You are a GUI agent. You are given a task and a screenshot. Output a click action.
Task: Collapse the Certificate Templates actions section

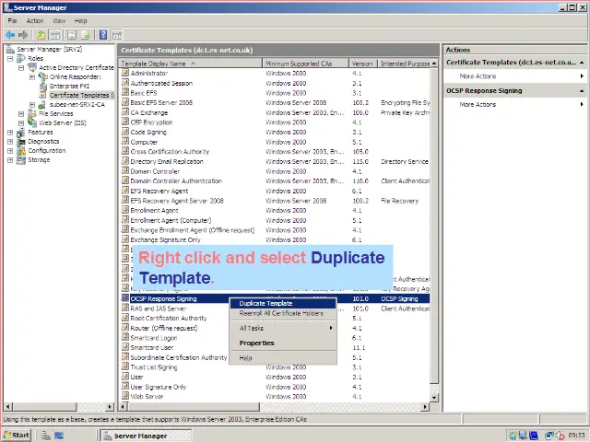(x=582, y=63)
